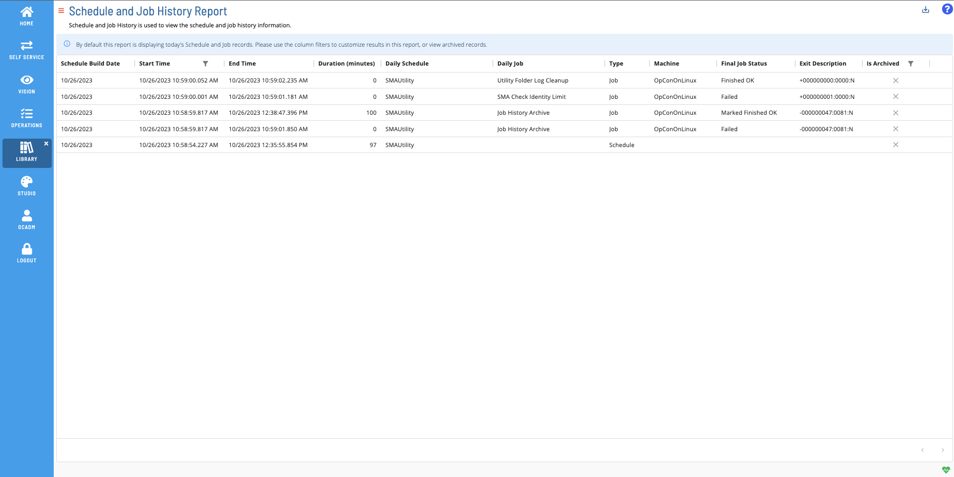Select Utility Folder Log Cleanup job cell
The height and width of the screenshot is (477, 954).
pos(533,80)
